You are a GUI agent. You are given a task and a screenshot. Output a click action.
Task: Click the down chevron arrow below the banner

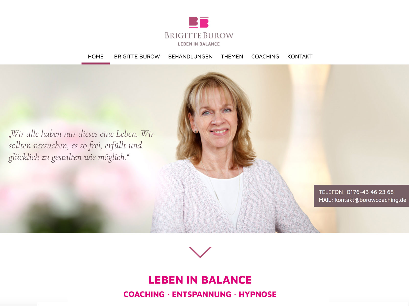tap(200, 252)
